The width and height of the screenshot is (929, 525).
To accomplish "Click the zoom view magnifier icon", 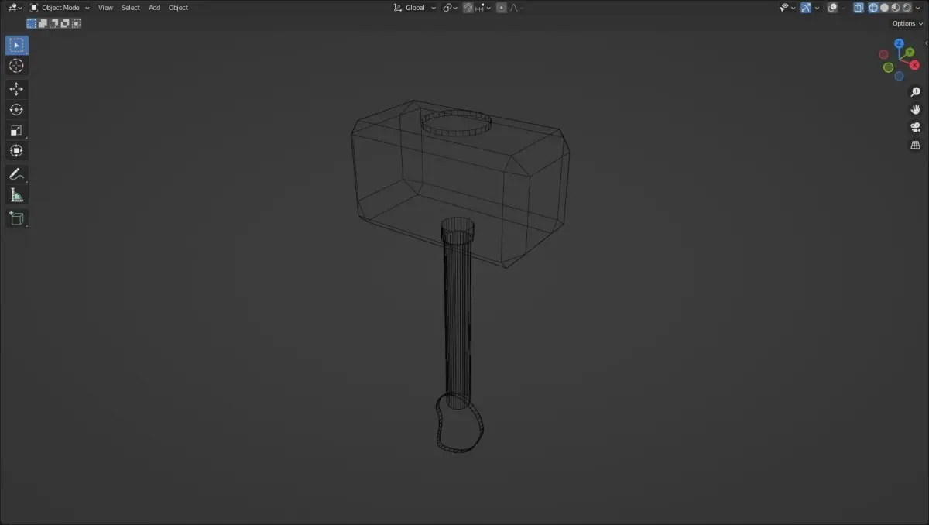I will tap(916, 92).
